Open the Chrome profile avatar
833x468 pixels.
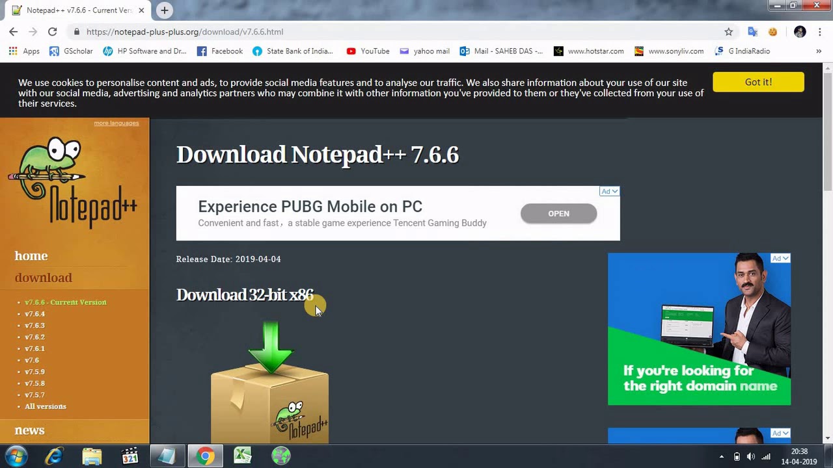click(x=800, y=32)
